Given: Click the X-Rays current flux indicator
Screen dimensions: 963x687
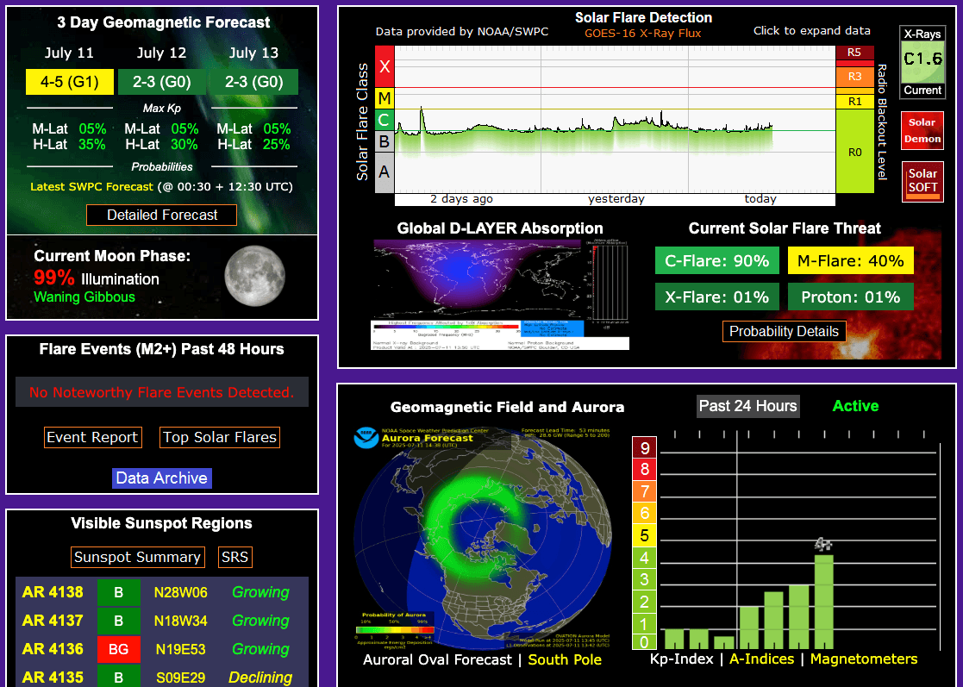Looking at the screenshot, I should (x=922, y=61).
